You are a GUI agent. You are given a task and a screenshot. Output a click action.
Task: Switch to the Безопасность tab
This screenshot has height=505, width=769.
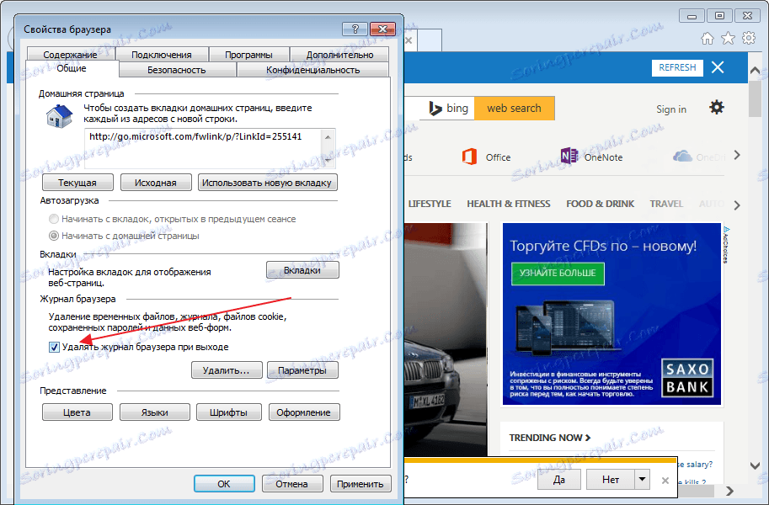[177, 70]
